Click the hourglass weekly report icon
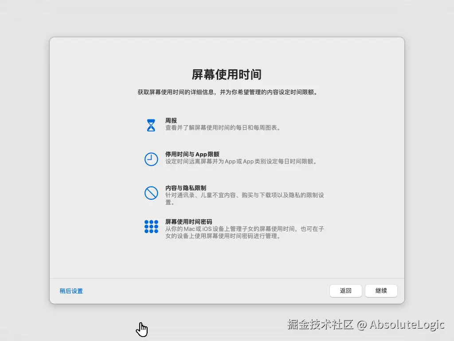This screenshot has height=341, width=454. click(x=151, y=125)
